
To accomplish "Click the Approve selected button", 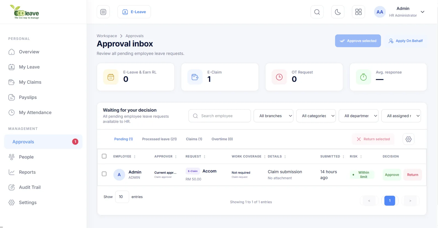I will click(358, 41).
